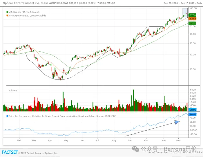Image resolution: width=203 pixels, height=157 pixels.
Task: Click the 30.00 price axis label
Action: (x=193, y=69)
